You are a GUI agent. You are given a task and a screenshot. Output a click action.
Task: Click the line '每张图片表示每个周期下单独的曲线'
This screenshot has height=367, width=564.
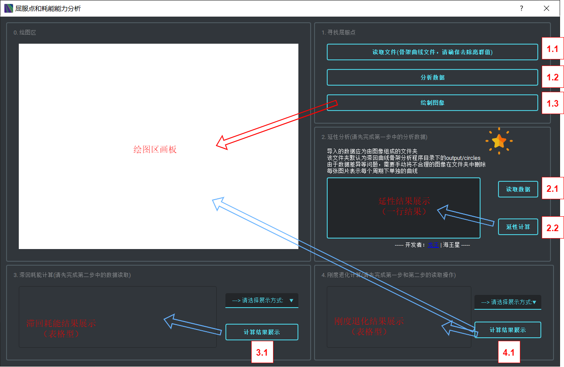372,171
